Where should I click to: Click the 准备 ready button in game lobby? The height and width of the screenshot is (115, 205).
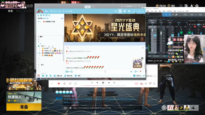[24, 107]
